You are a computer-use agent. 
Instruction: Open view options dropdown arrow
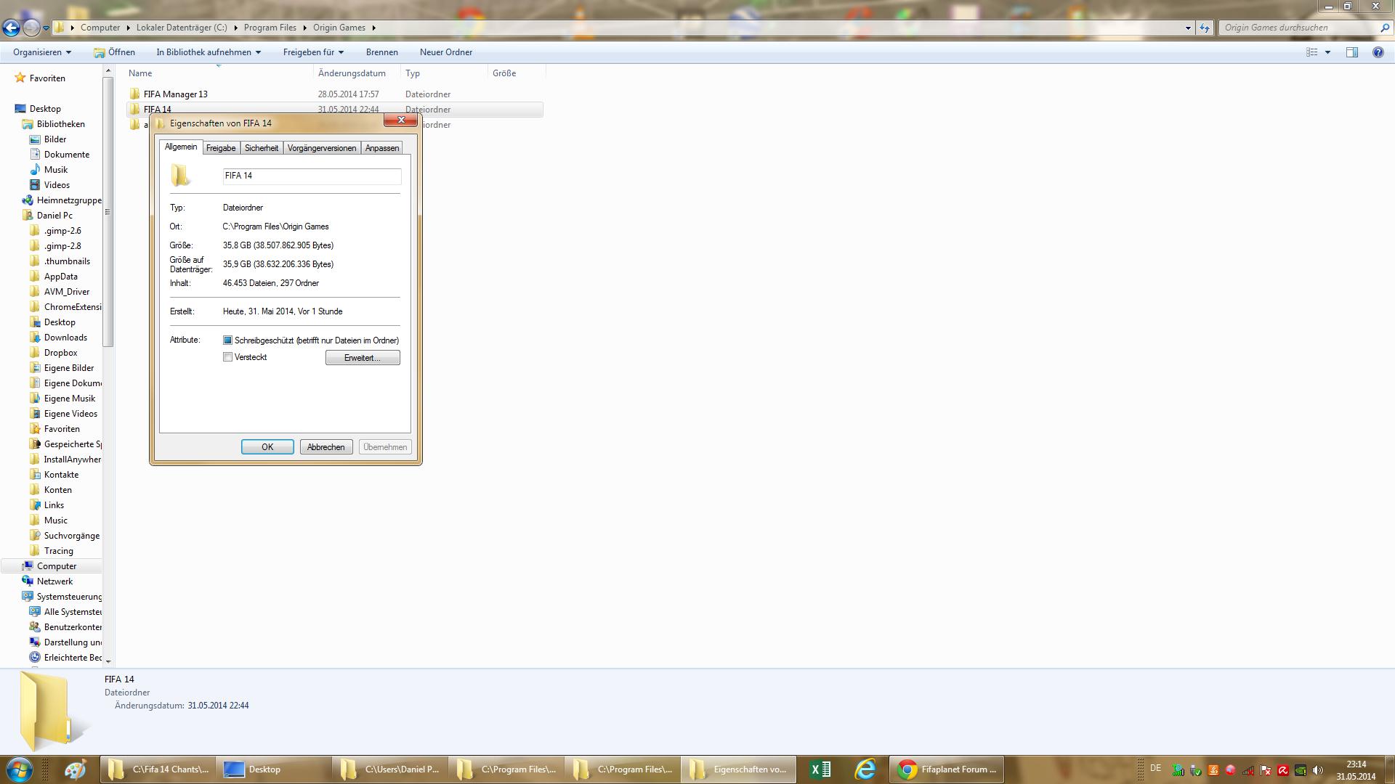[x=1327, y=52]
